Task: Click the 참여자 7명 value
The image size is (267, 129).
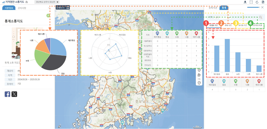Action: 19,84
